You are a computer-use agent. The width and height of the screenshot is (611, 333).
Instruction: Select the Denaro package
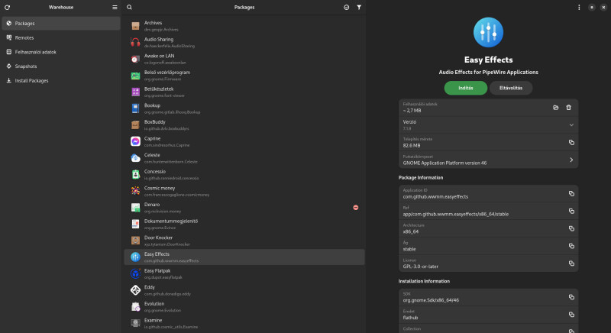coord(244,208)
